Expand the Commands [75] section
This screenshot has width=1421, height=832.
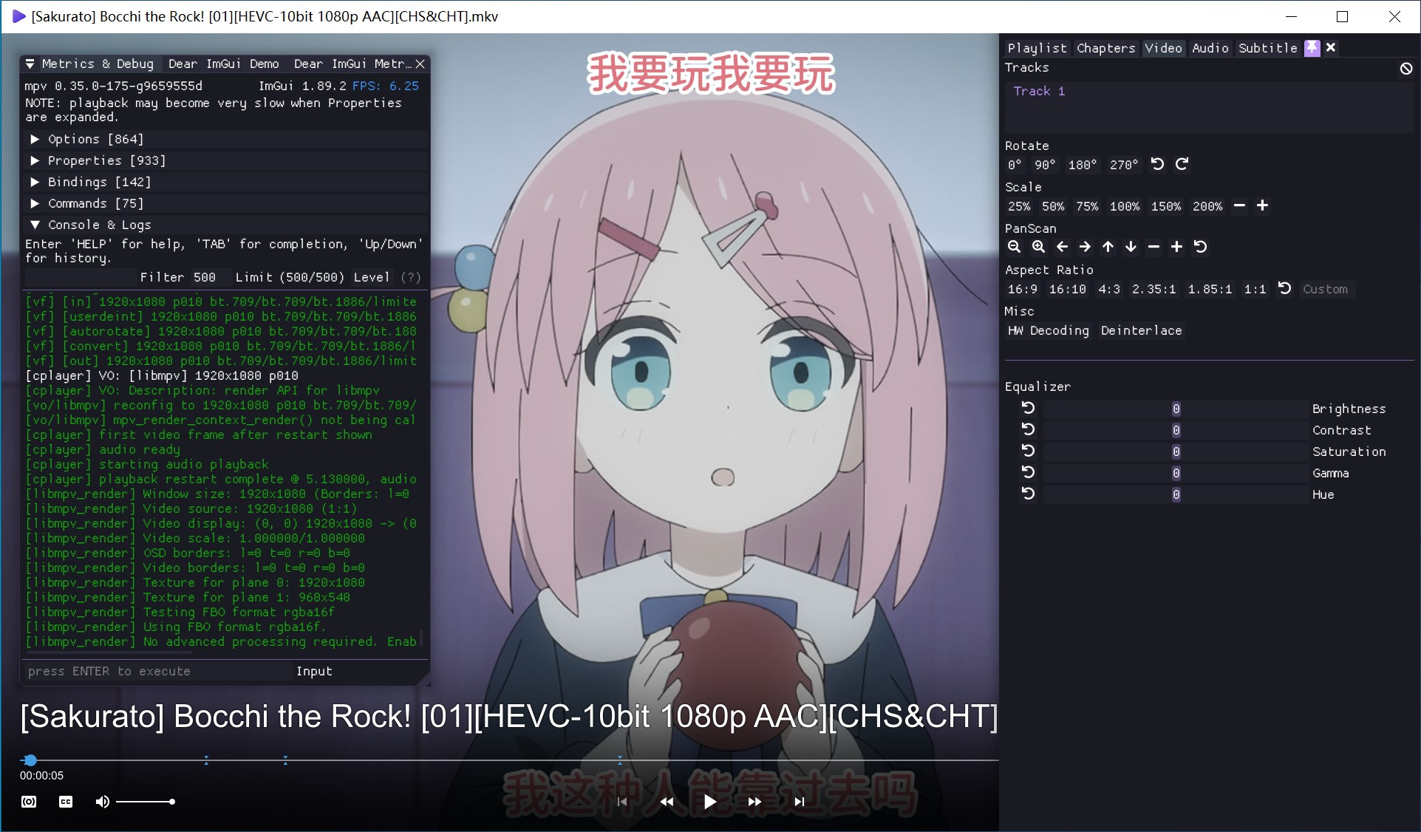[226, 203]
